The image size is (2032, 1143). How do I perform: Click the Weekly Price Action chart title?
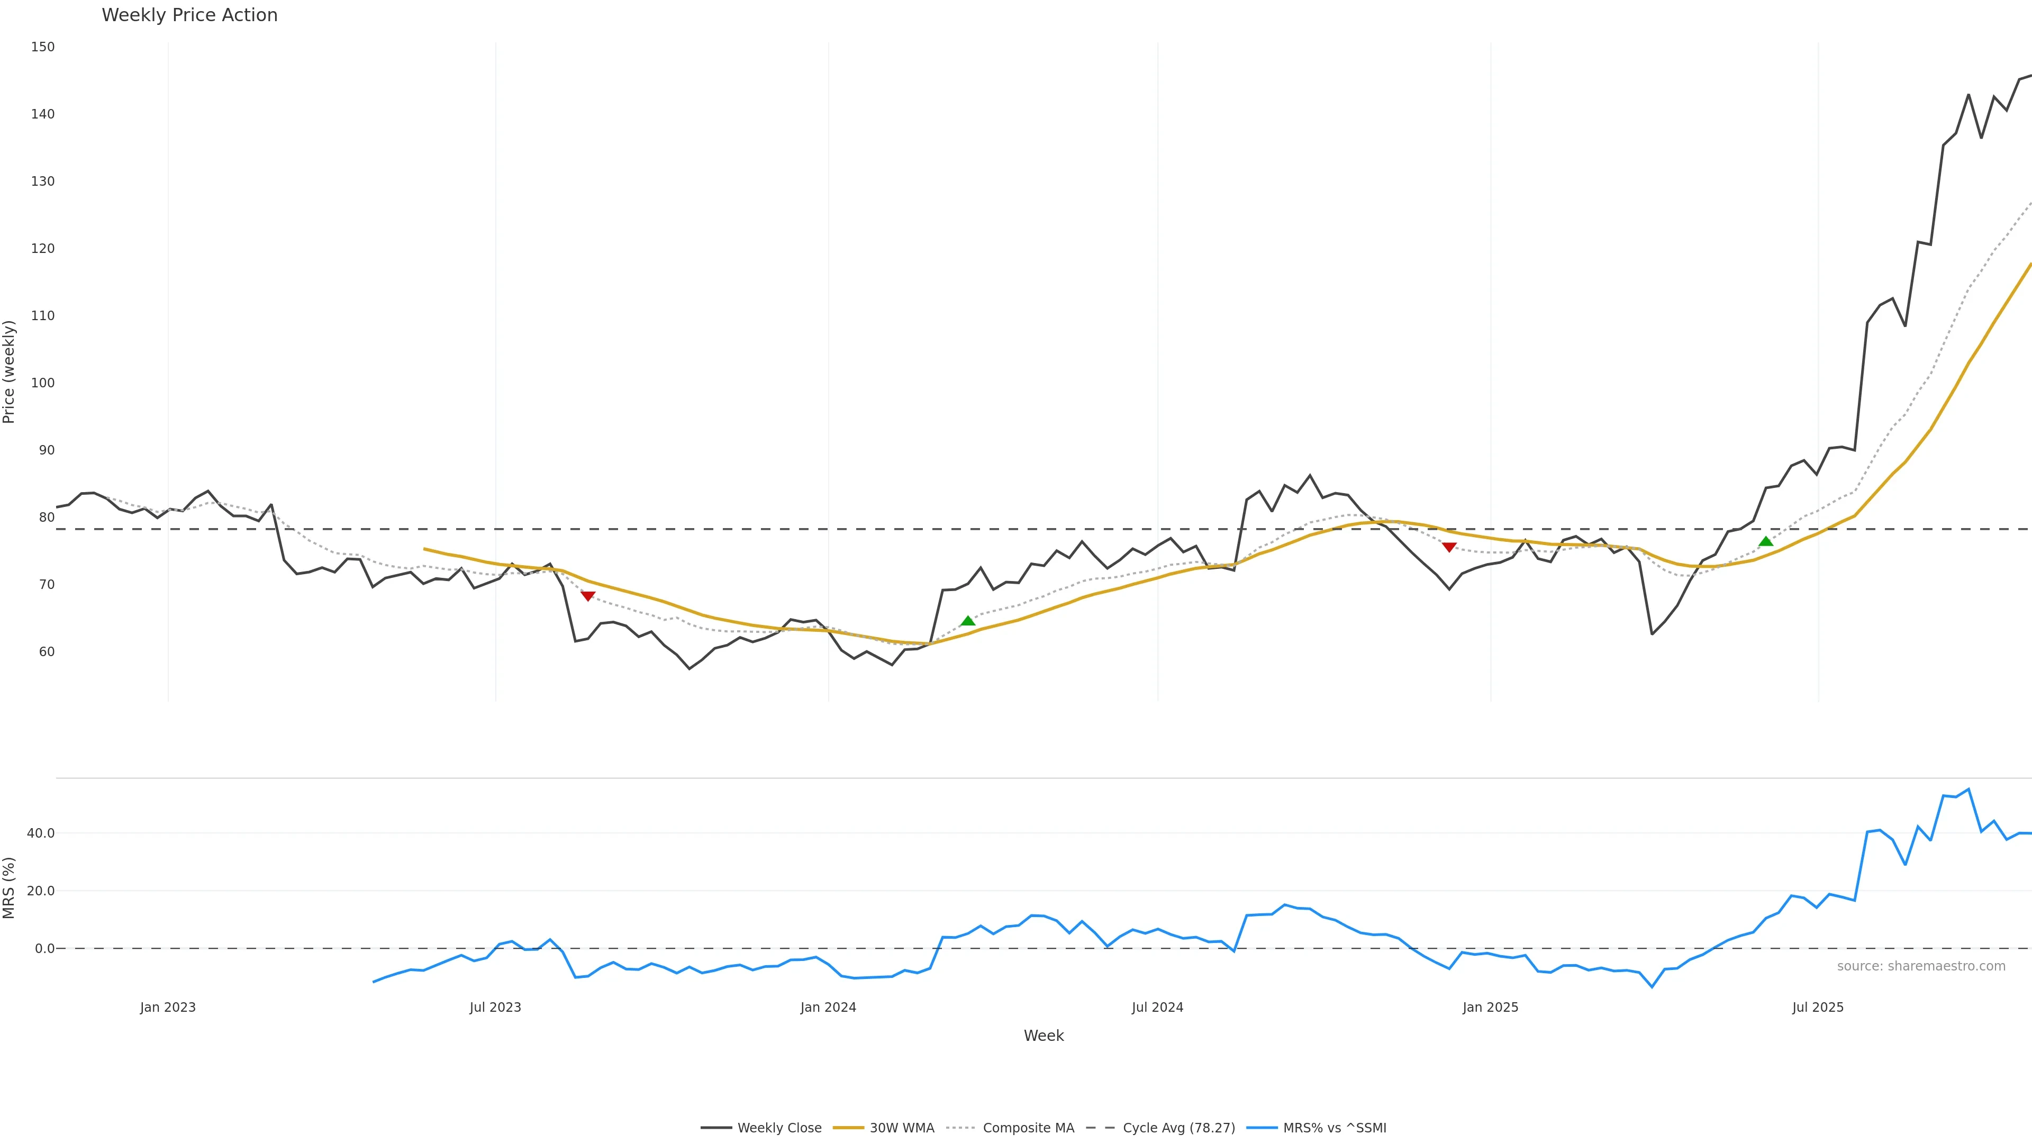189,15
